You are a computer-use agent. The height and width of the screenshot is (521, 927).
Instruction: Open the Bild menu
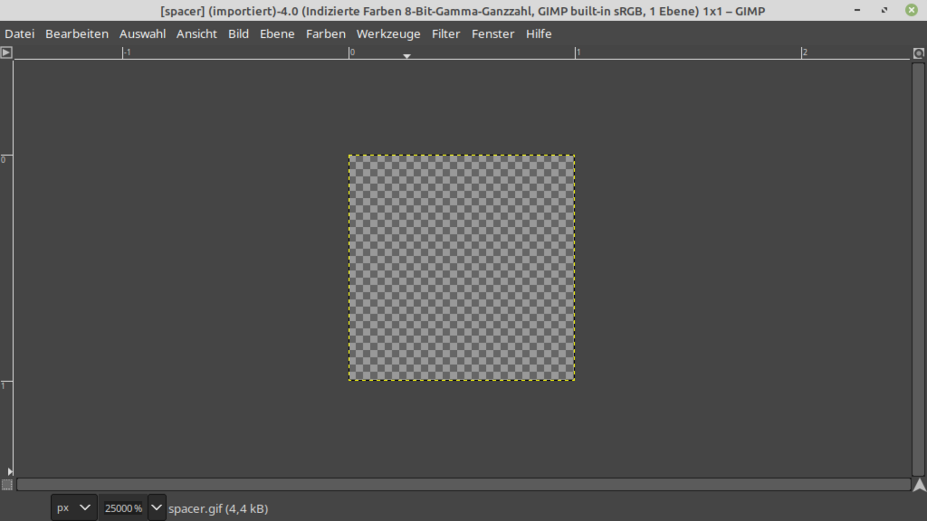pos(239,34)
